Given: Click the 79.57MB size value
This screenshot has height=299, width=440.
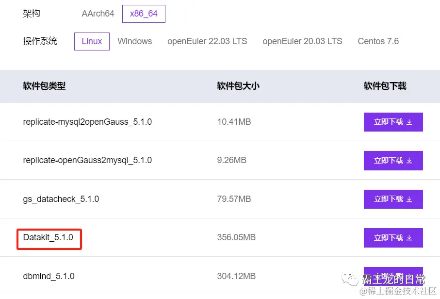Looking at the screenshot, I should [234, 199].
